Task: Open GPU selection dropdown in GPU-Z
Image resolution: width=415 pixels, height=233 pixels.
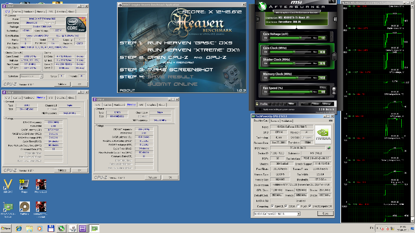Action: point(298,214)
